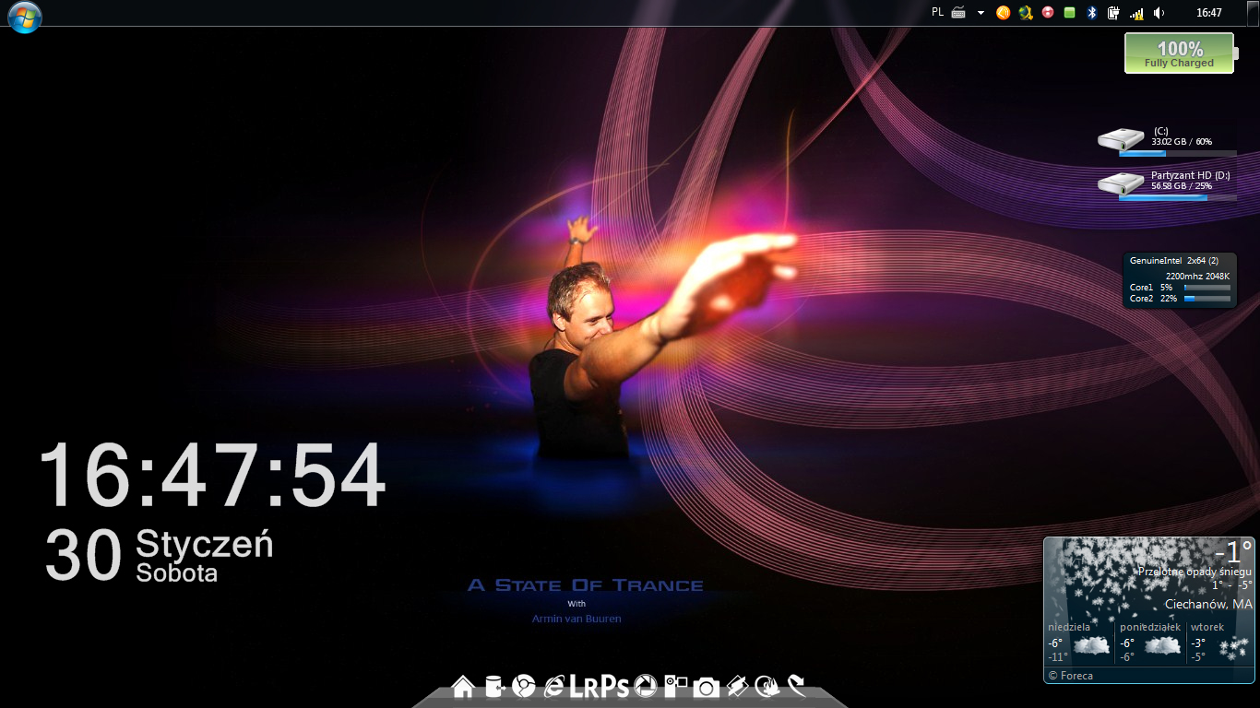Open the (C:) drive gadget icon
Viewport: 1260px width, 708px height.
(1121, 139)
